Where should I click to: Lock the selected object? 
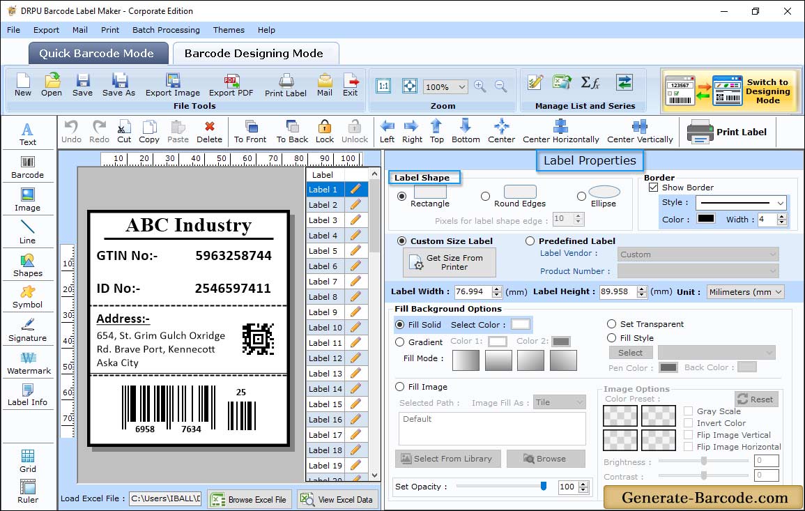[x=325, y=132]
